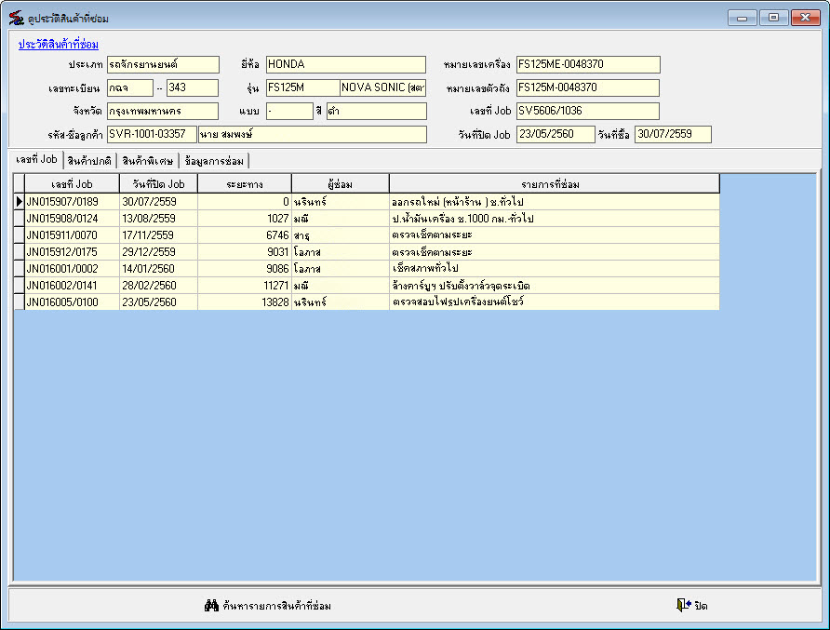830x630 pixels.
Task: Click the customer name field นาย สมพงษ์
Action: [x=313, y=135]
